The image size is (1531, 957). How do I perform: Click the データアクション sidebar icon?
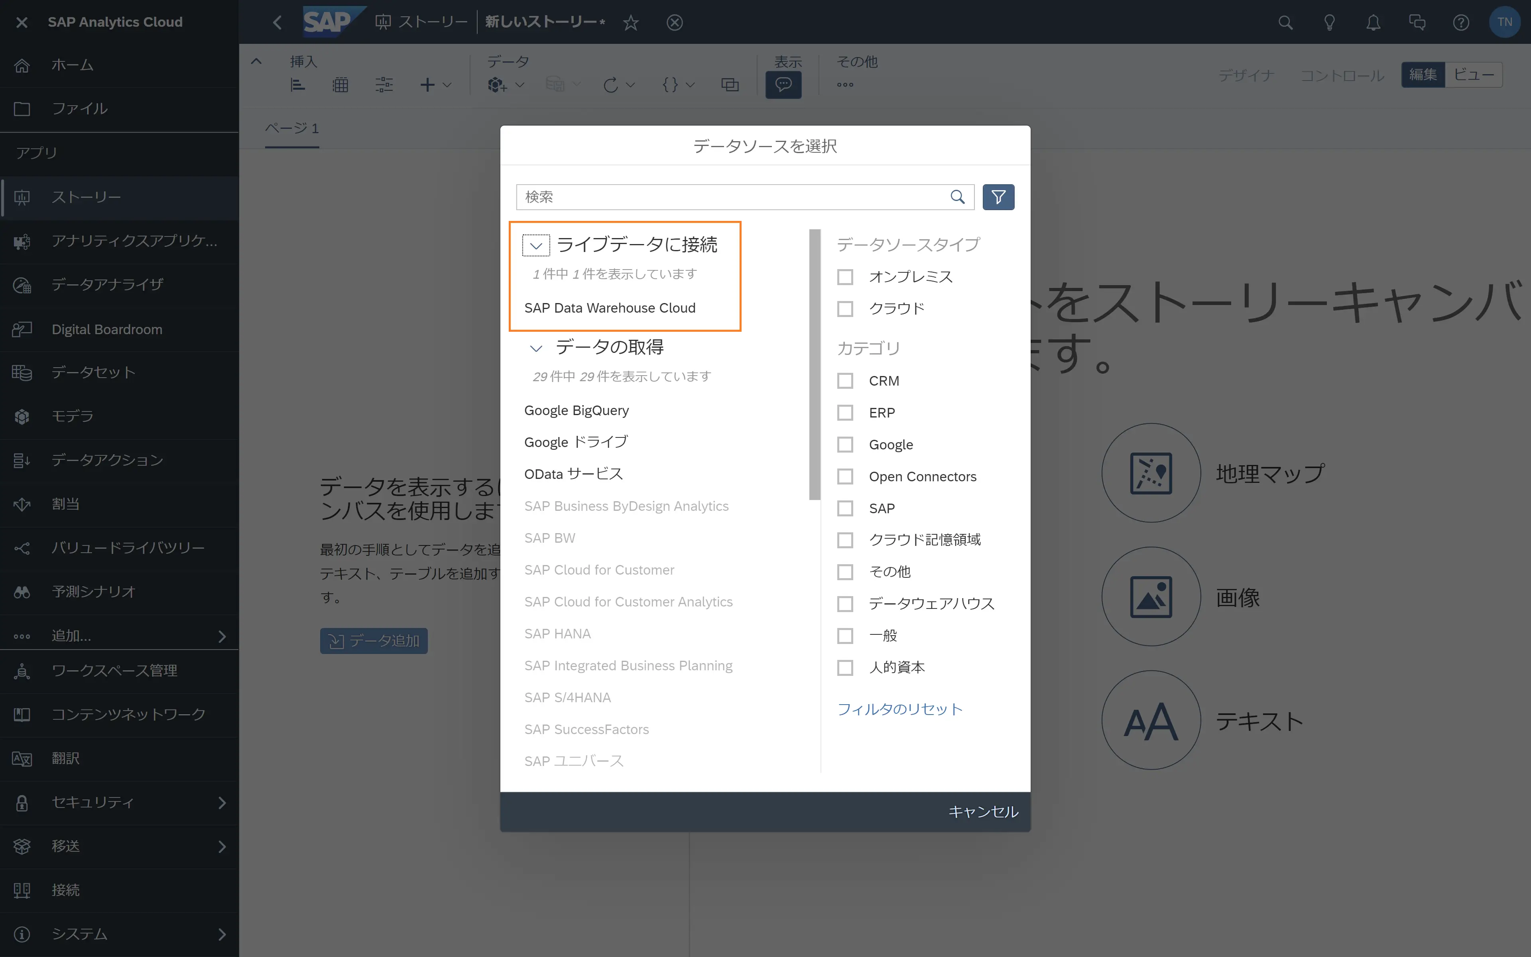(22, 460)
